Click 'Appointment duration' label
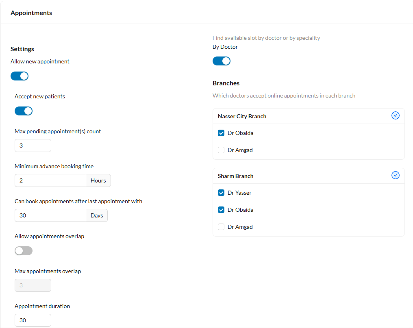 42,306
